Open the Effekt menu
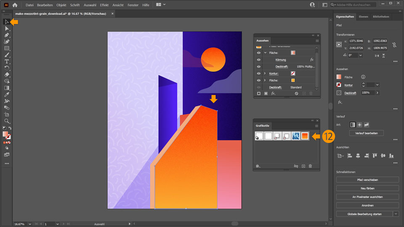The width and height of the screenshot is (404, 227). point(104,5)
